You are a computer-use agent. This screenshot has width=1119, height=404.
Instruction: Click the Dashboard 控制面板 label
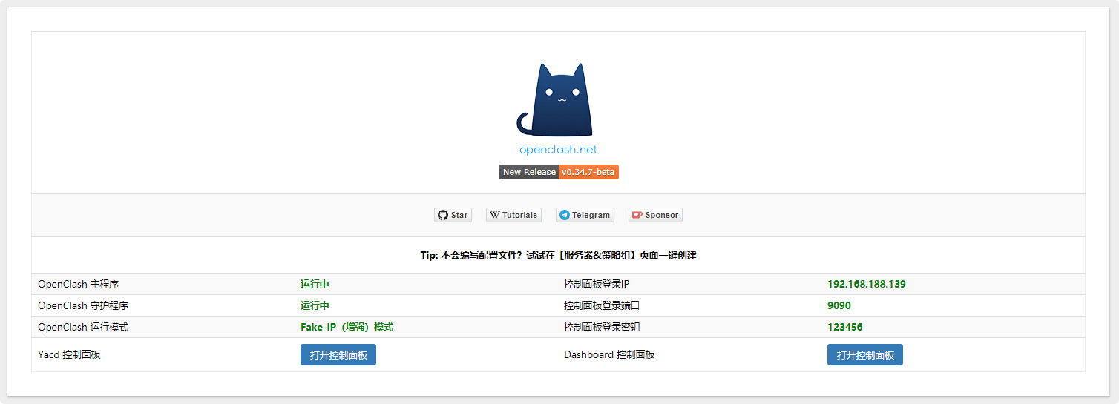609,354
